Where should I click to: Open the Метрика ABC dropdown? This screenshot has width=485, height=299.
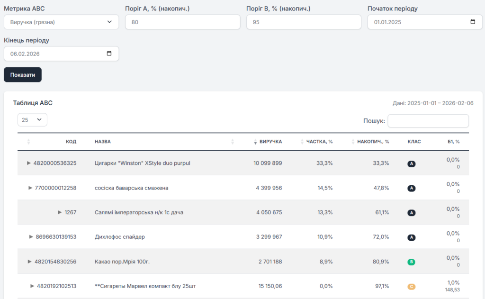(61, 22)
